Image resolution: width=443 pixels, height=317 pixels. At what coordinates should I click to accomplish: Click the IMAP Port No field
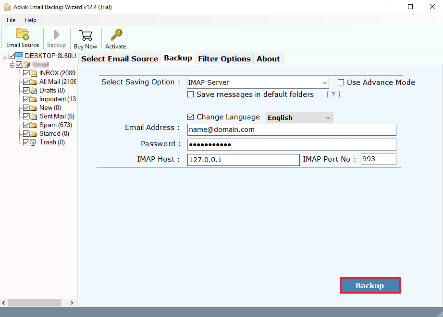pos(378,159)
